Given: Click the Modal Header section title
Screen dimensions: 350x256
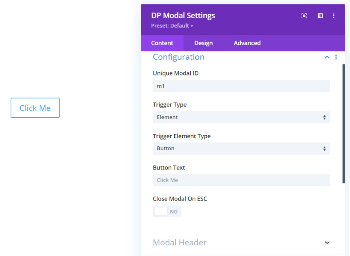Looking at the screenshot, I should tap(180, 243).
